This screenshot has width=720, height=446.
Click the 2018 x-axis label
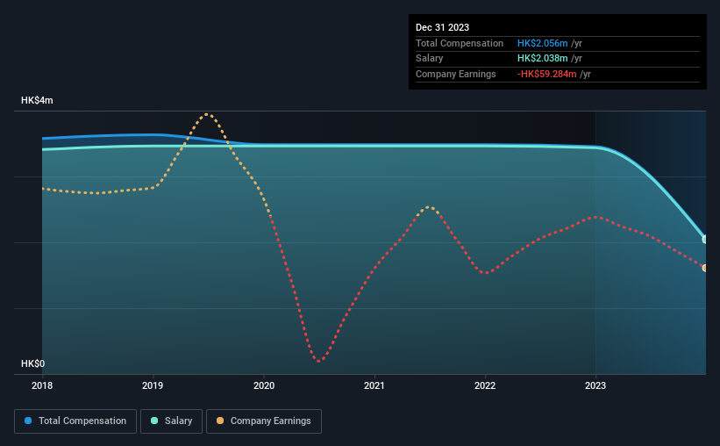tap(42, 385)
